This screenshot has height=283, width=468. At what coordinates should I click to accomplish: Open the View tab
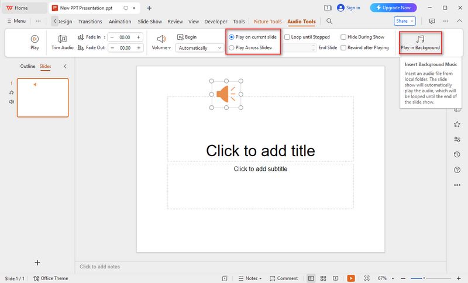click(x=194, y=22)
